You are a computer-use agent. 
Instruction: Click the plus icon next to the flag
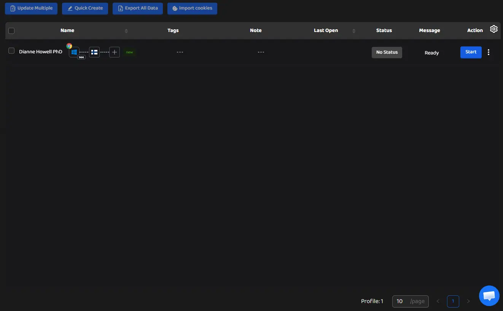[x=115, y=52]
